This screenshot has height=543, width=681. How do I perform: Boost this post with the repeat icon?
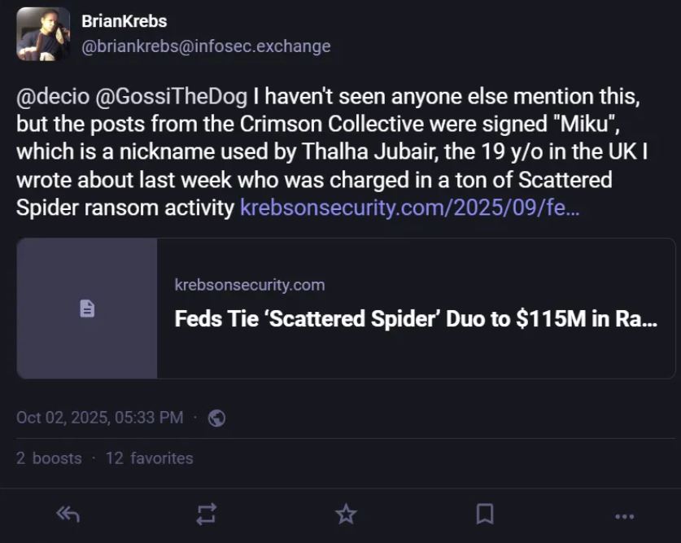tap(207, 514)
